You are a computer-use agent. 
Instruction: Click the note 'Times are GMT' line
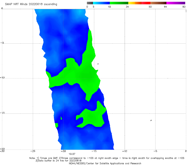(x=107, y=158)
